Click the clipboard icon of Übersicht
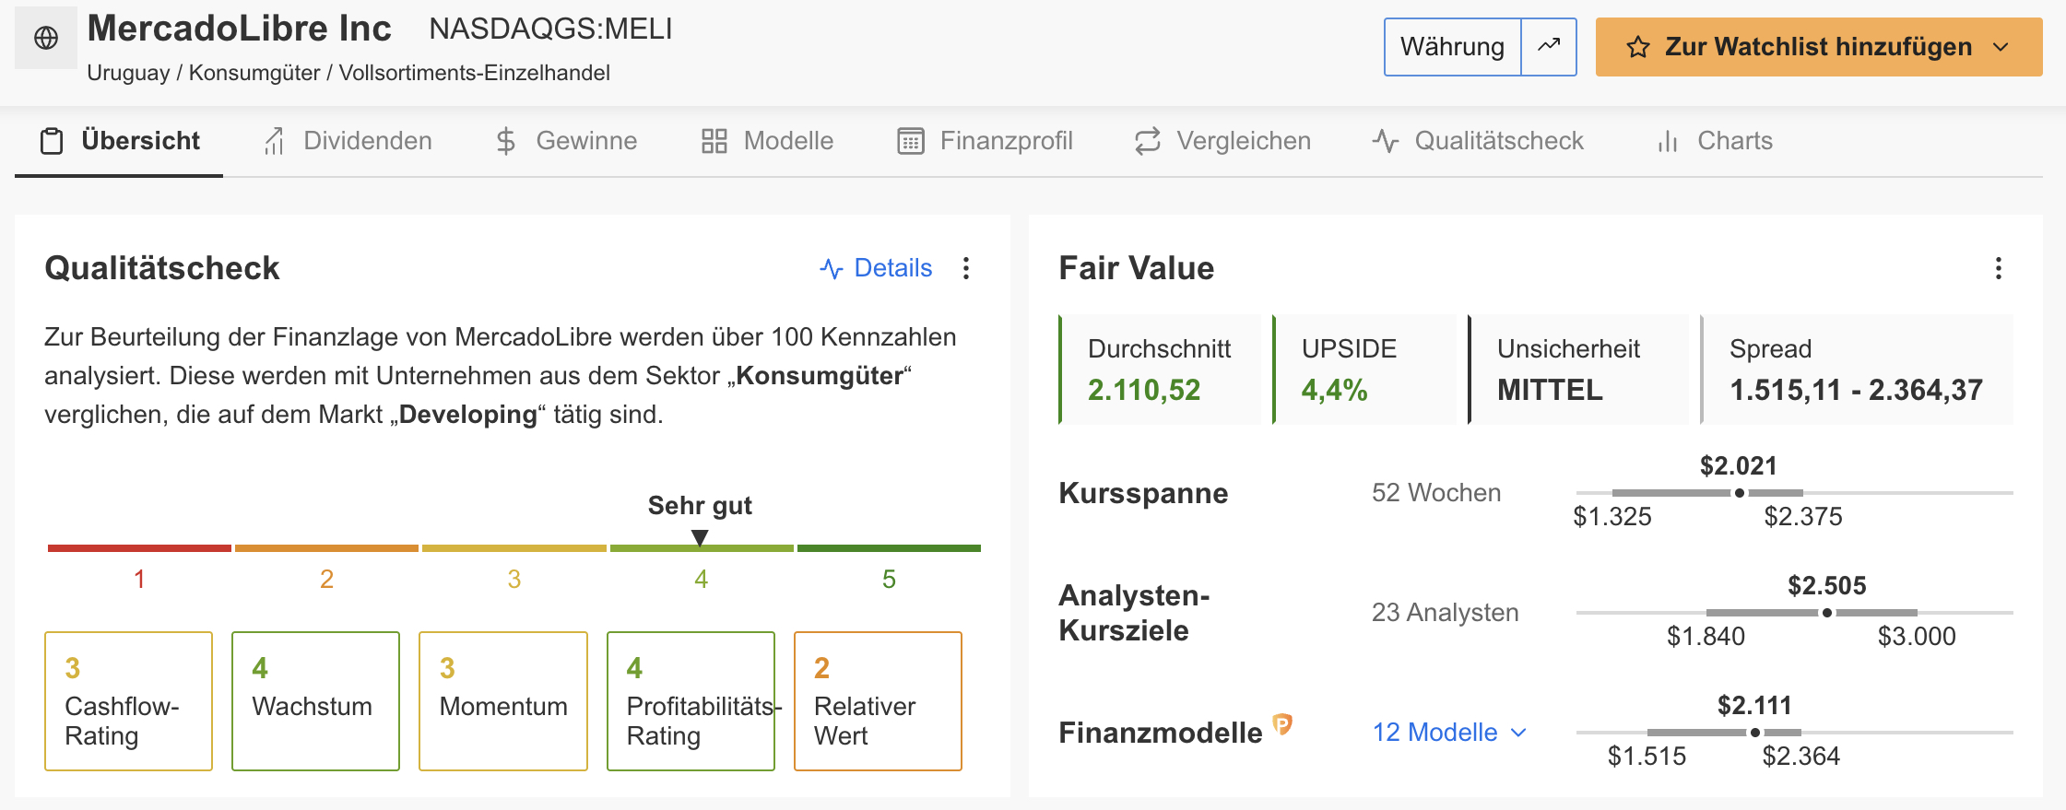This screenshot has height=810, width=2066. (x=52, y=141)
